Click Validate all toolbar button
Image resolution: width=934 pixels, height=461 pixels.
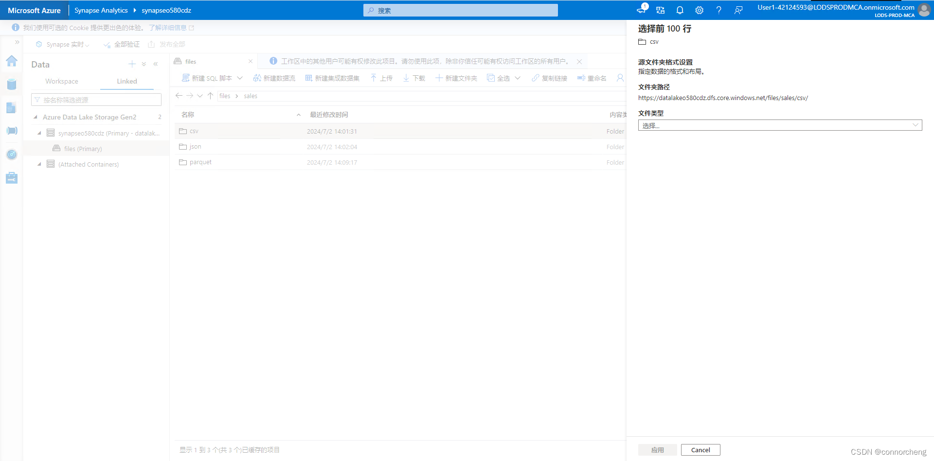coord(122,44)
